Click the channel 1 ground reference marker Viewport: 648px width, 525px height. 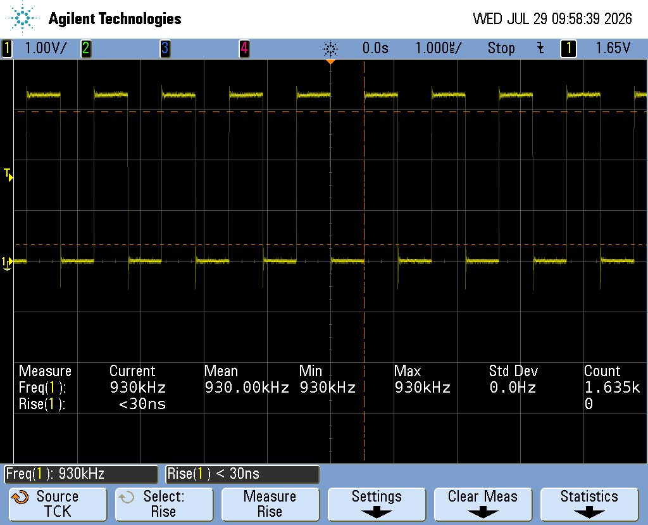coord(7,263)
